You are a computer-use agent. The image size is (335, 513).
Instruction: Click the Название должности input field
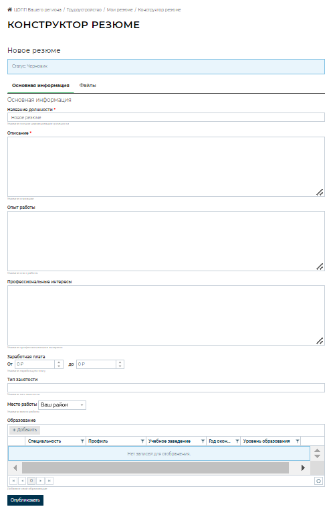click(x=166, y=117)
